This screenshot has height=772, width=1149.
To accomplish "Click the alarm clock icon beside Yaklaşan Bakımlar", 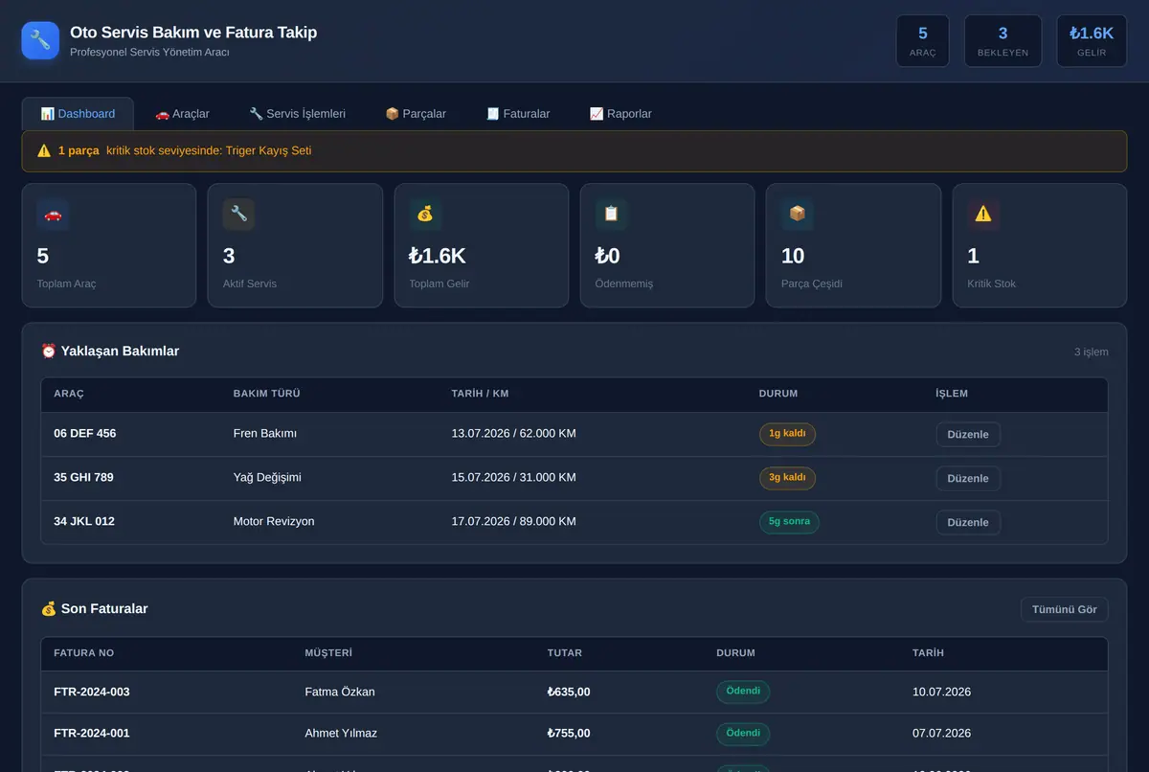I will 49,351.
